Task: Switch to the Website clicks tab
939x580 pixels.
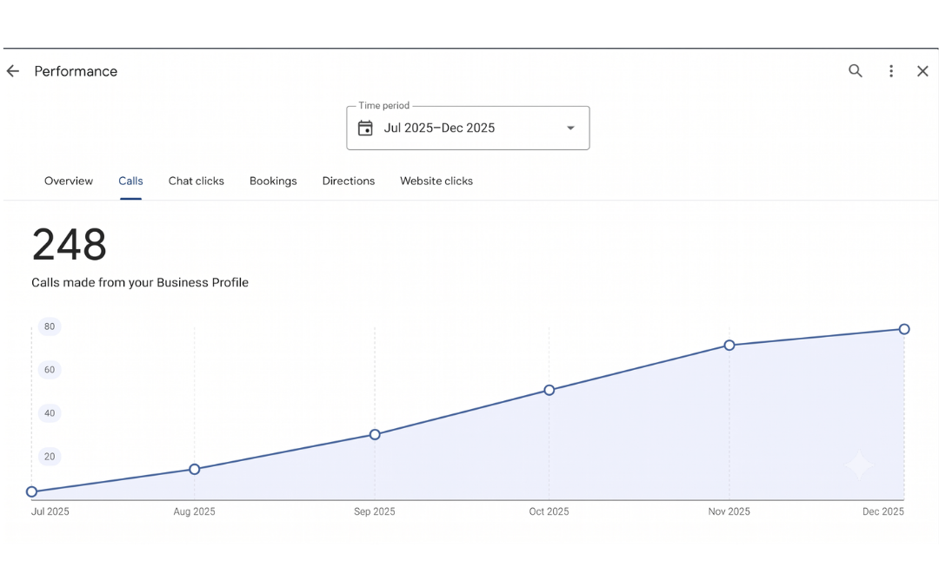Action: tap(436, 181)
